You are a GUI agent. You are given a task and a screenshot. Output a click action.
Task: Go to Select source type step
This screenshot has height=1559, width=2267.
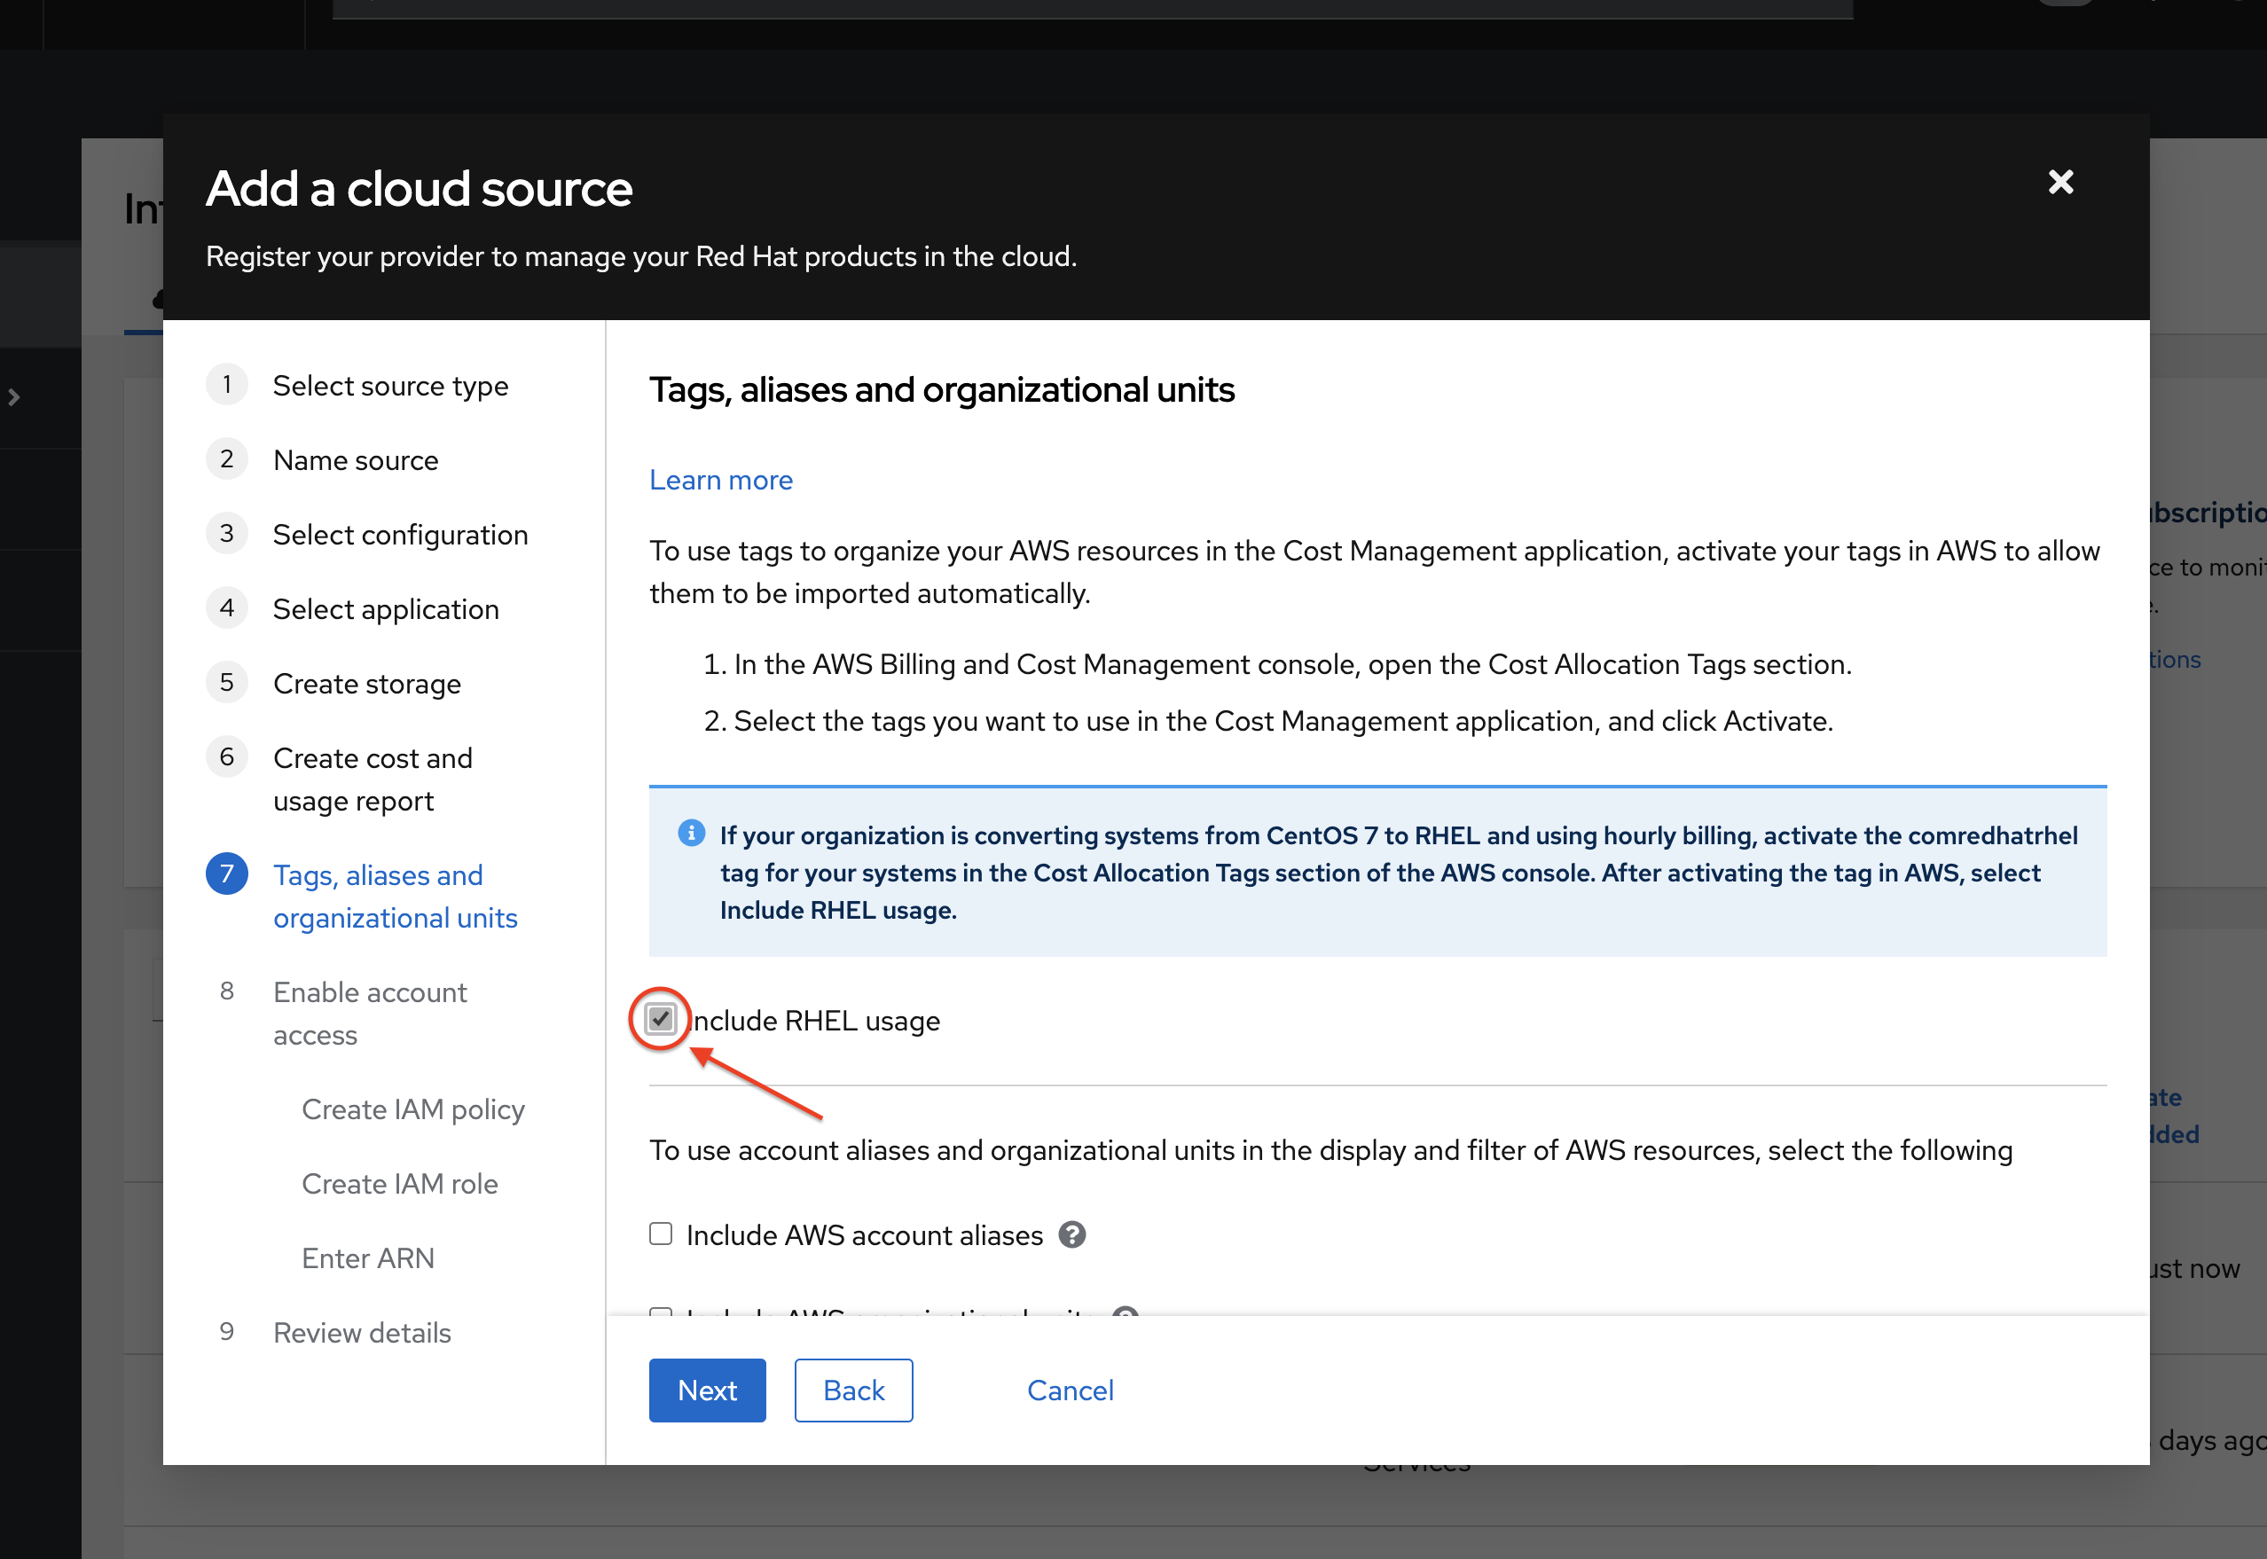(x=389, y=386)
